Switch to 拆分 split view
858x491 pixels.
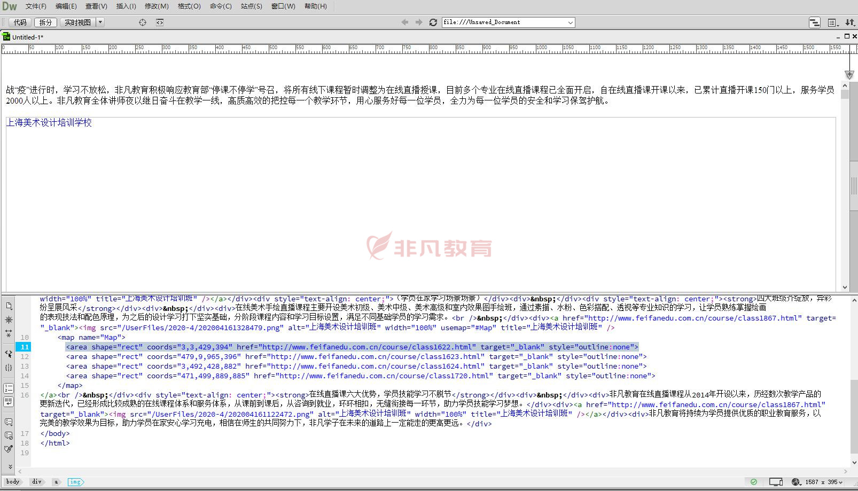(x=46, y=22)
